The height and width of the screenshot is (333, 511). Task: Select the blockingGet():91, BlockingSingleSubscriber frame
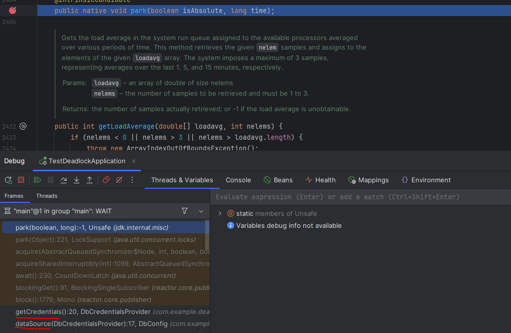[x=105, y=288]
